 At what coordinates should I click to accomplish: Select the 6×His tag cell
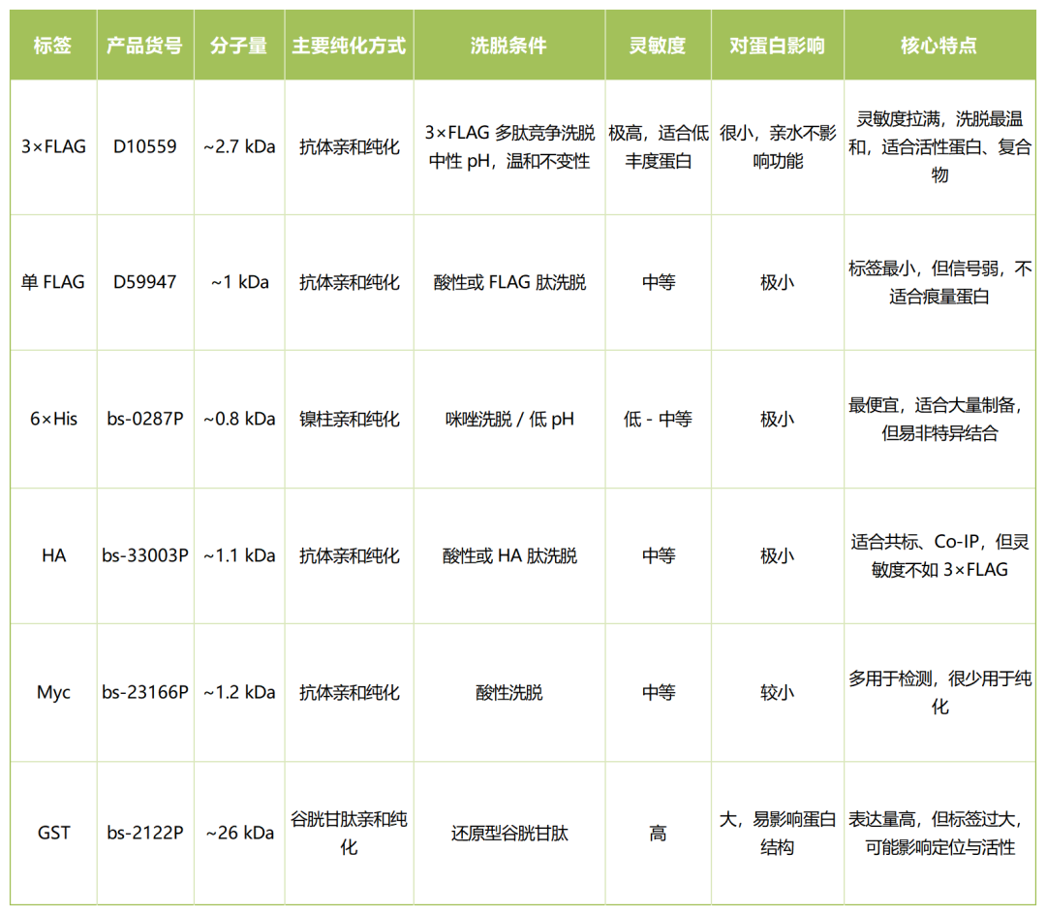pos(53,419)
